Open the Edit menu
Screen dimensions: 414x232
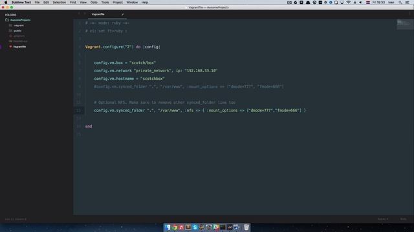pos(46,3)
